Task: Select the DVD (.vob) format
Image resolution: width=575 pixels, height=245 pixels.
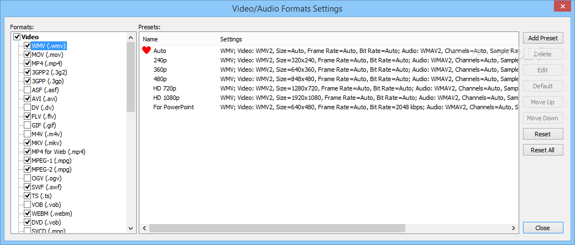Action: pyautogui.click(x=46, y=222)
